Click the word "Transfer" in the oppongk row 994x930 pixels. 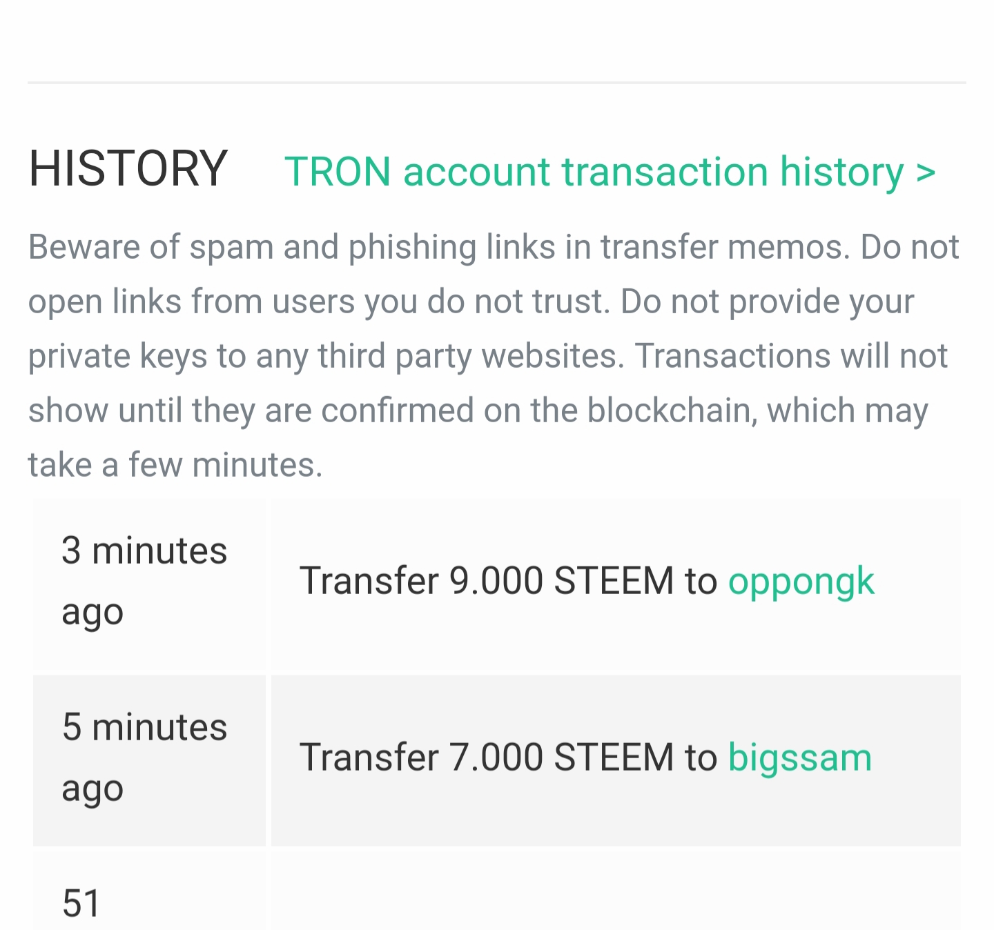tap(369, 581)
